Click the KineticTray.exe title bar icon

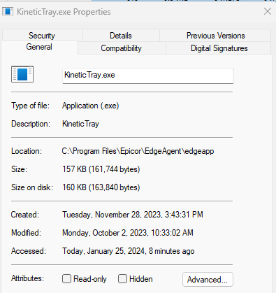tap(8, 12)
